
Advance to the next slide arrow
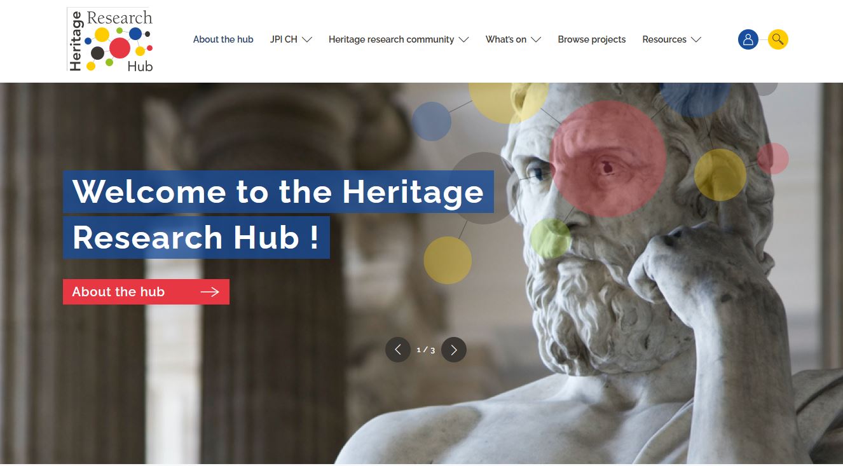click(x=454, y=350)
